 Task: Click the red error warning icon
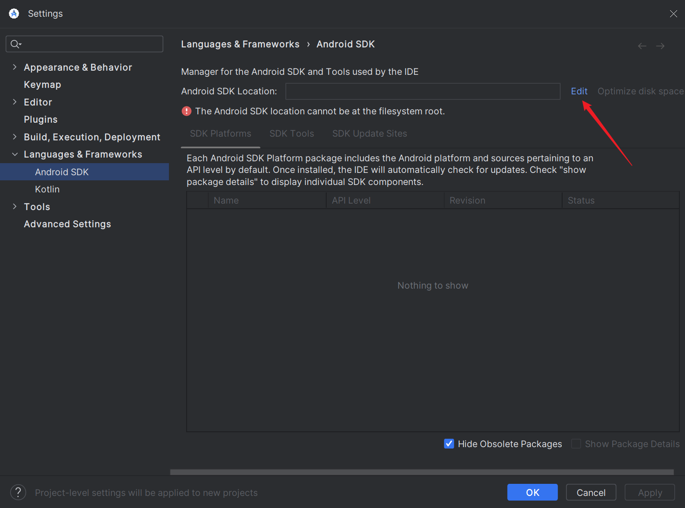point(187,111)
